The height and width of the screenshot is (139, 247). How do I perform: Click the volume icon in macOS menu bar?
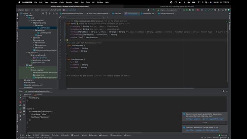[x=180, y=2]
